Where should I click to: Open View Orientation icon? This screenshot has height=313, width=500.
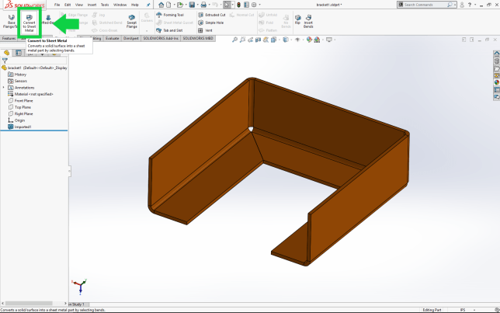[x=273, y=40]
